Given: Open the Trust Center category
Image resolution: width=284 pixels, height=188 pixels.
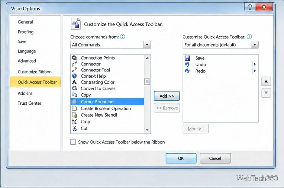Looking at the screenshot, I should point(29,103).
